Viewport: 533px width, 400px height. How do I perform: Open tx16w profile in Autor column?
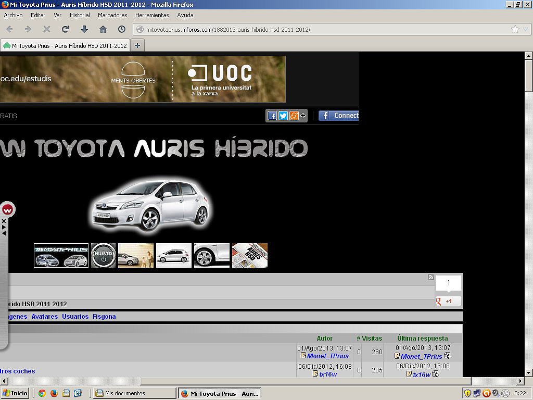pos(328,374)
